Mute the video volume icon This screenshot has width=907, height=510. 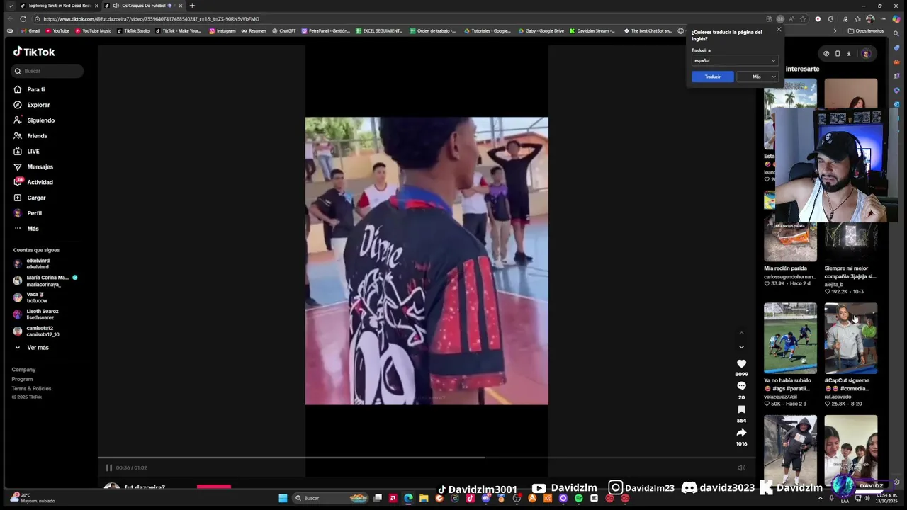741,467
